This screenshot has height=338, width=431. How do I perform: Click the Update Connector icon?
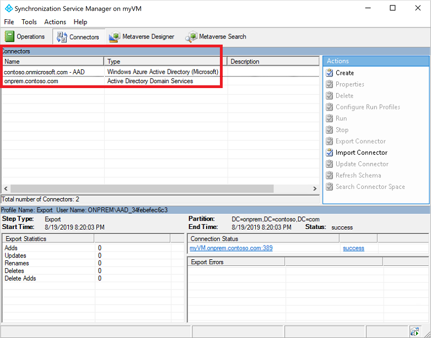point(329,164)
